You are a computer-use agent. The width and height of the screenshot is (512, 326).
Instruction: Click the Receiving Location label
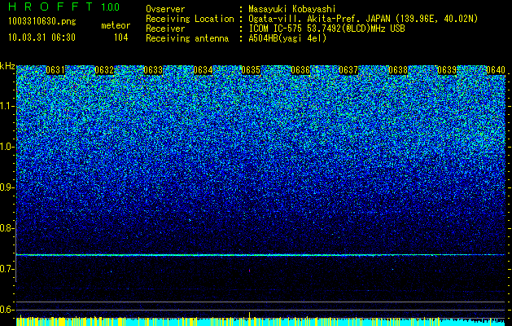[x=190, y=19]
